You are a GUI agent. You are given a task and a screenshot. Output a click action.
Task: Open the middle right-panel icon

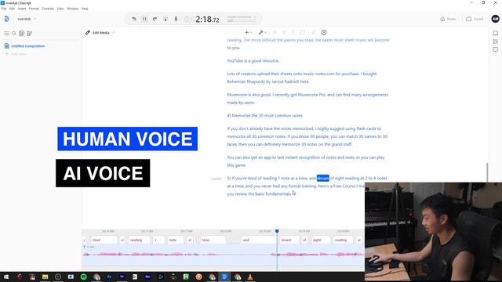point(495,42)
